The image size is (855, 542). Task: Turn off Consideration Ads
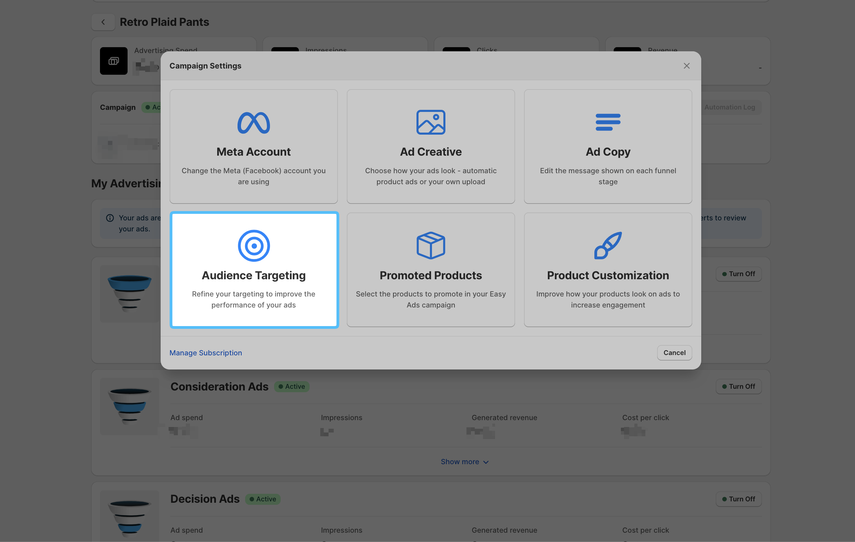pos(738,386)
